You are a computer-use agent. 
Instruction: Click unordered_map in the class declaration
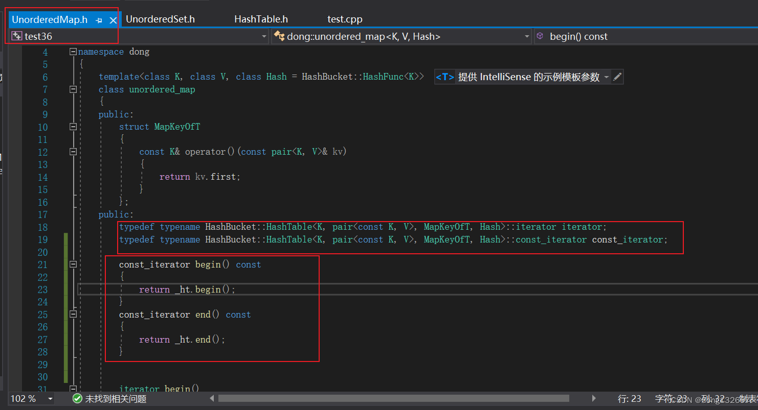click(162, 89)
